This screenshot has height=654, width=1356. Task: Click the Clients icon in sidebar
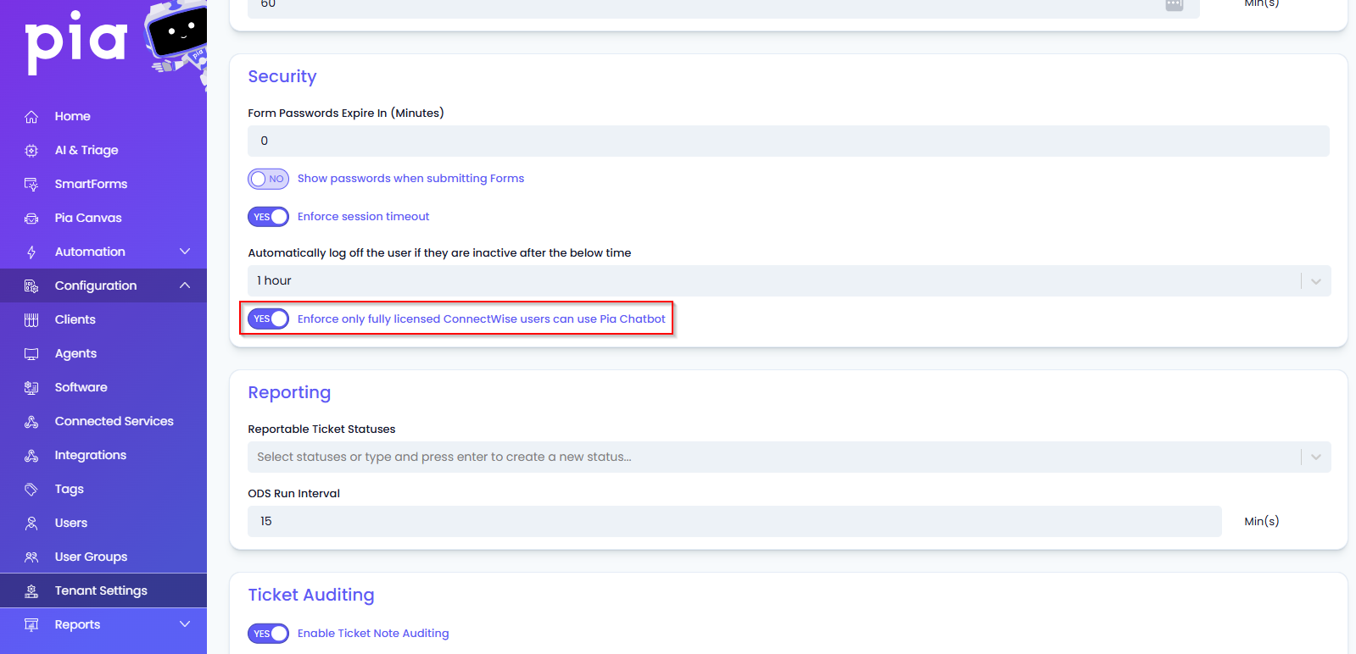tap(31, 319)
